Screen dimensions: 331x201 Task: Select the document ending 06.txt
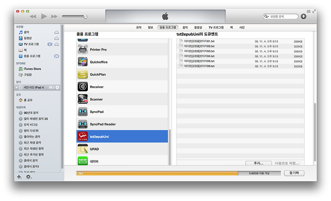tap(240, 66)
